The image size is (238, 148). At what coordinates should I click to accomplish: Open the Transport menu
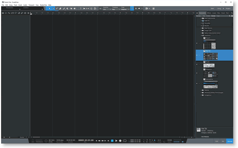pyautogui.click(x=31, y=5)
